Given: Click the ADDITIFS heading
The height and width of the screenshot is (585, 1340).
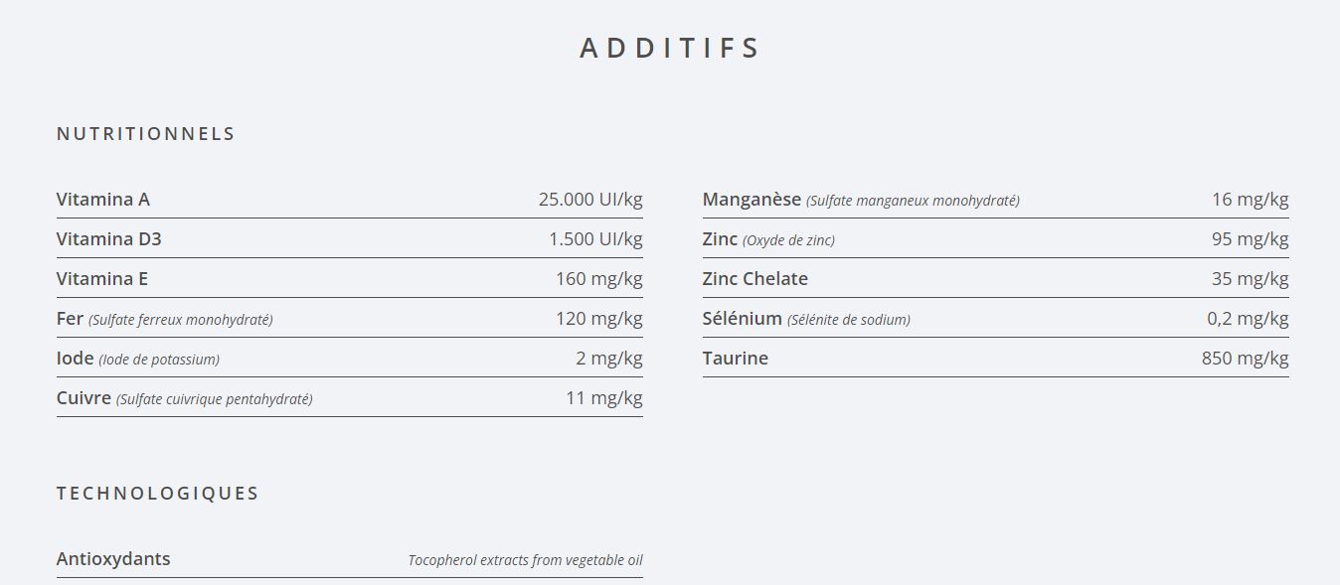Looking at the screenshot, I should coord(670,48).
